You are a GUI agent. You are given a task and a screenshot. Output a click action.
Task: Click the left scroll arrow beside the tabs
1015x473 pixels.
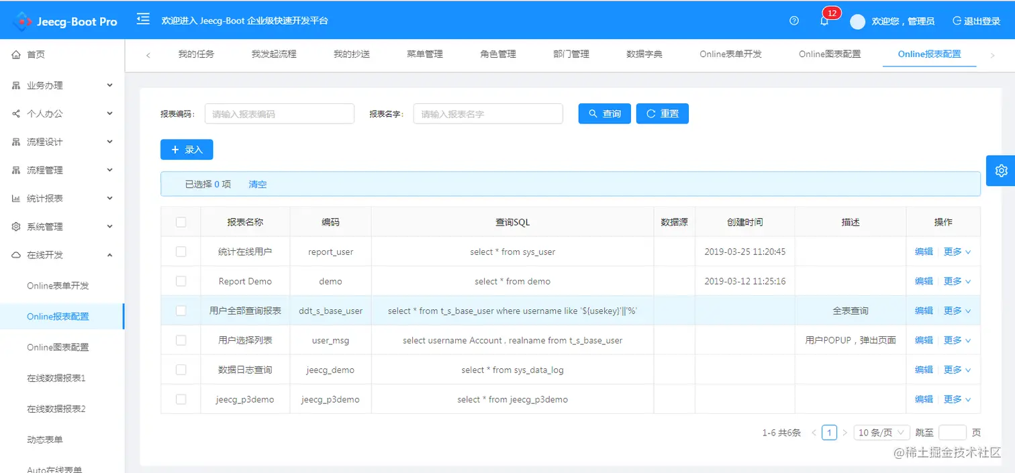(148, 54)
